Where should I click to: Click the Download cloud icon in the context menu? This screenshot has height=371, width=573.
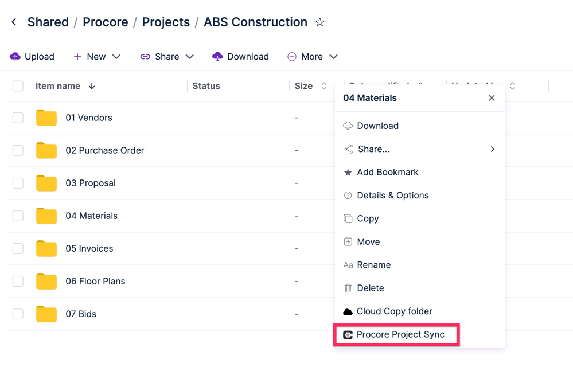point(349,126)
